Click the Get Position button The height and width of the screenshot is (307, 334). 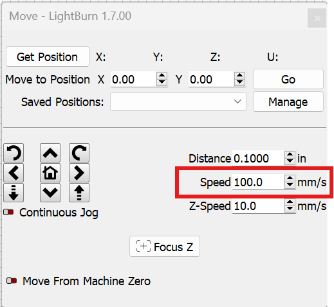(48, 57)
